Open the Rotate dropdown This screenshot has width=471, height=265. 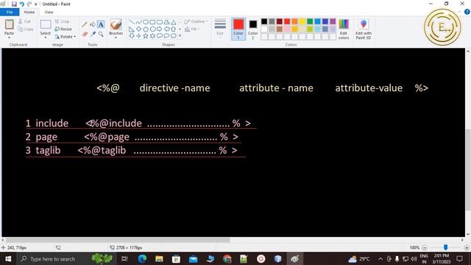point(65,37)
